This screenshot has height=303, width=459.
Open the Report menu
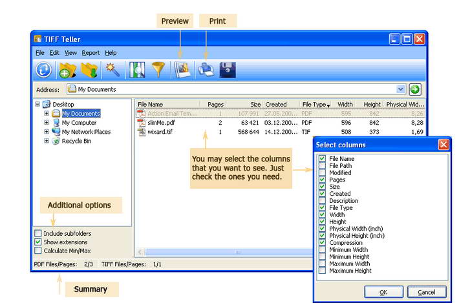pos(91,53)
